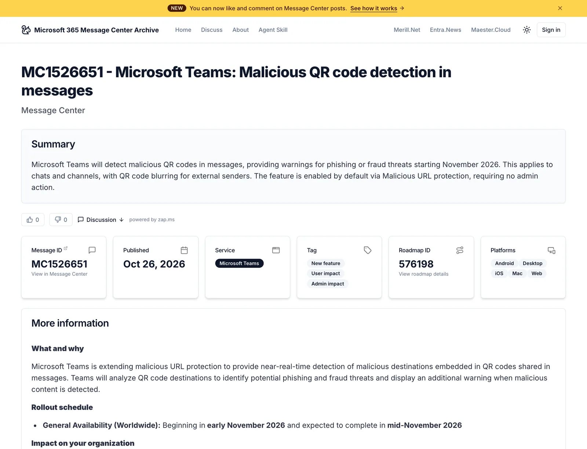Click the Message Center Archive logo icon
The height and width of the screenshot is (449, 587).
pos(26,30)
